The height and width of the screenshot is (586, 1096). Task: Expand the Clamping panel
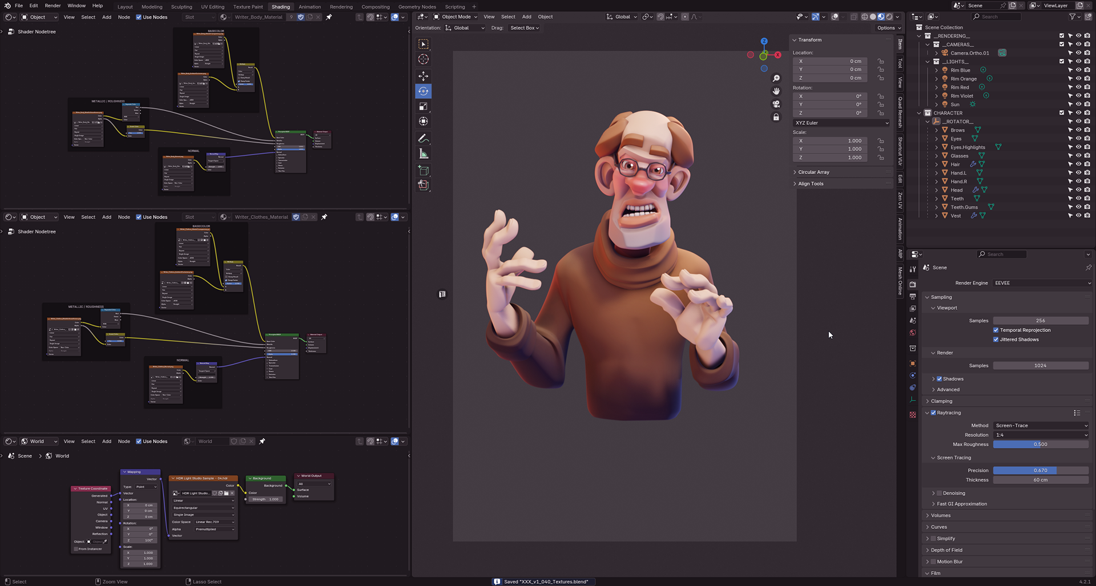941,401
